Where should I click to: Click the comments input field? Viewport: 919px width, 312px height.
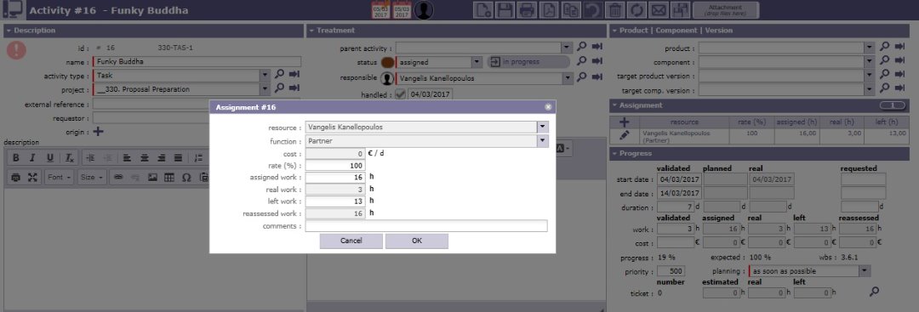tap(426, 226)
